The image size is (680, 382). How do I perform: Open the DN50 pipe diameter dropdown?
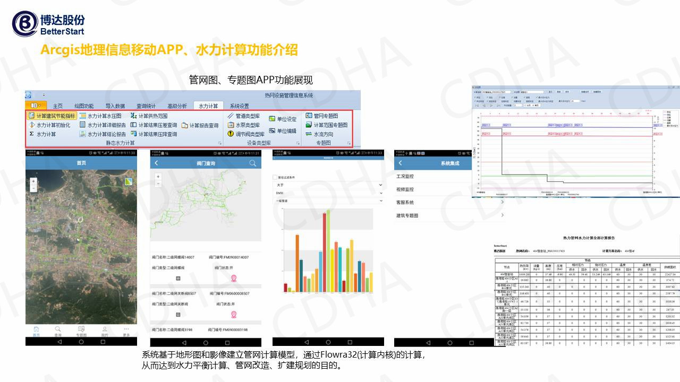(x=327, y=193)
